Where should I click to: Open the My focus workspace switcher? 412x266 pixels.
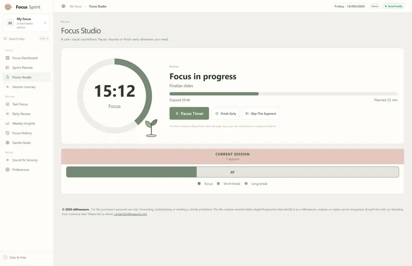(27, 23)
